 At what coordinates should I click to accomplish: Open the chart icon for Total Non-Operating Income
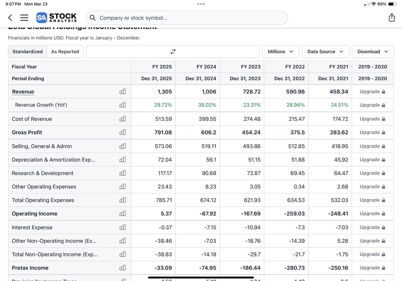click(123, 254)
